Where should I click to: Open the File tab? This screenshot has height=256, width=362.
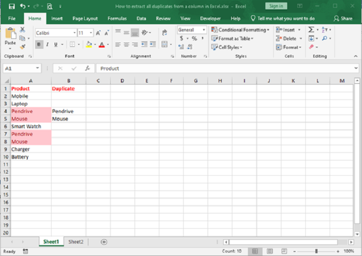[12, 18]
